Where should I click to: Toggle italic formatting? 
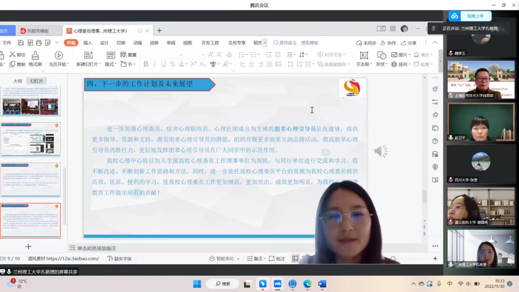point(155,64)
